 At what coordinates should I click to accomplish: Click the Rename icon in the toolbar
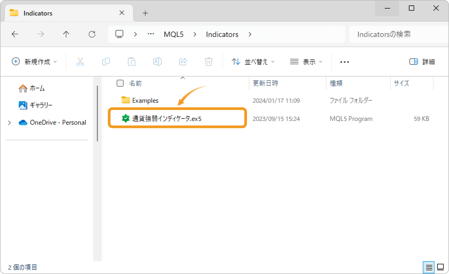(x=157, y=62)
